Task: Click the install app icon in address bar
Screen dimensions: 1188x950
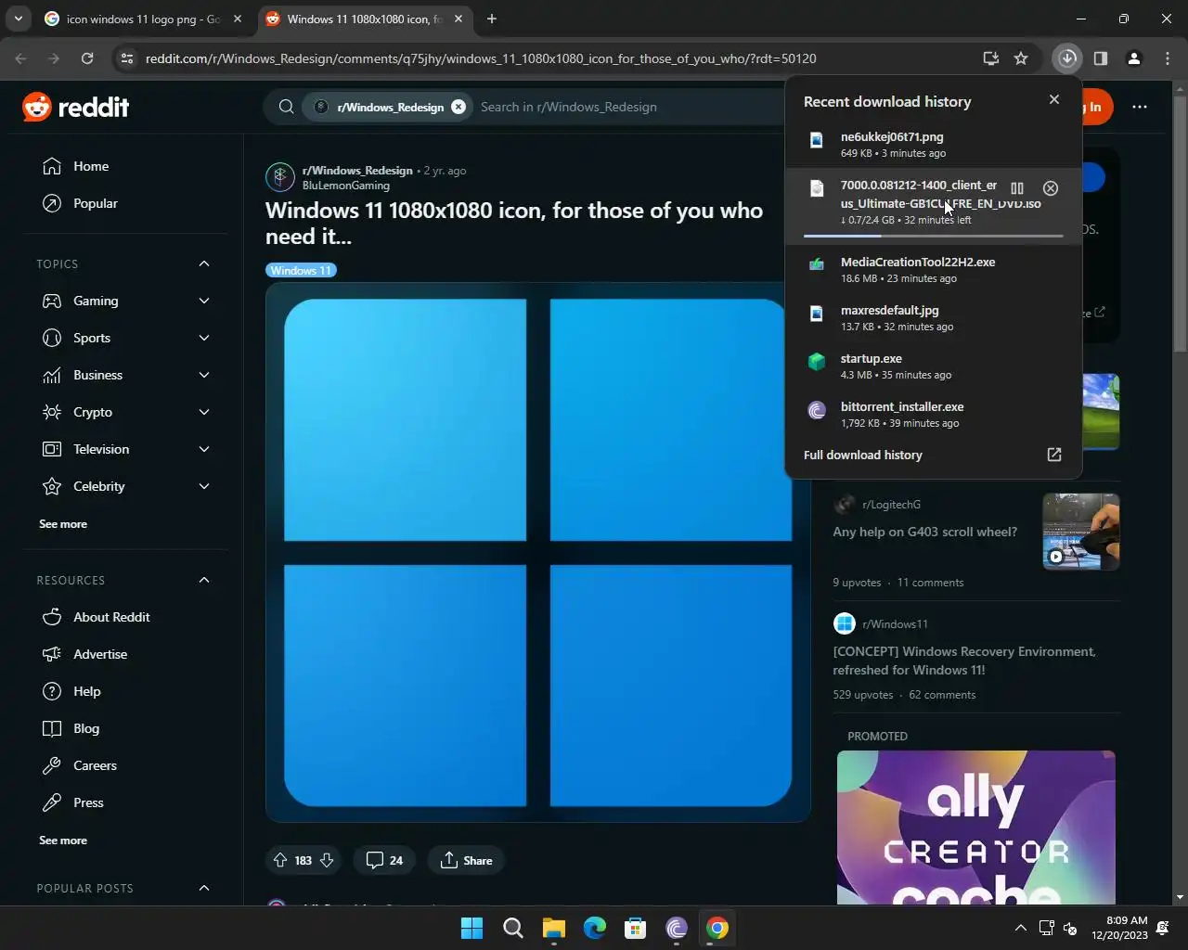Action: [x=991, y=58]
